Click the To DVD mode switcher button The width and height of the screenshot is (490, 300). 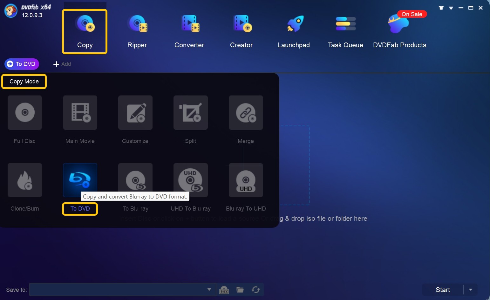(x=22, y=64)
